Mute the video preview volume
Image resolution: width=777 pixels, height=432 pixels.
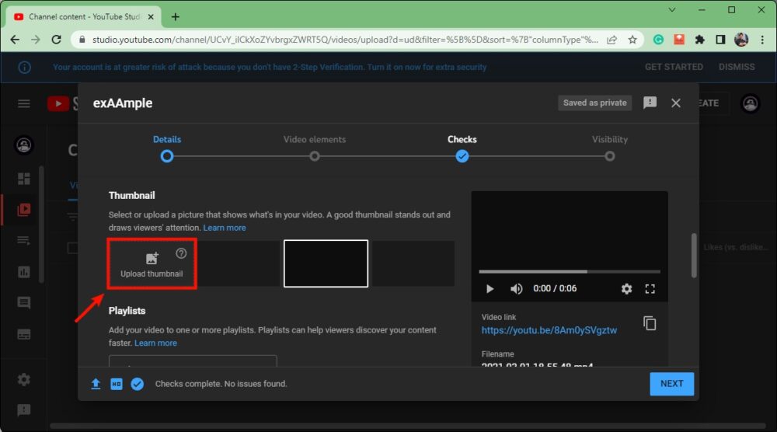pos(516,288)
